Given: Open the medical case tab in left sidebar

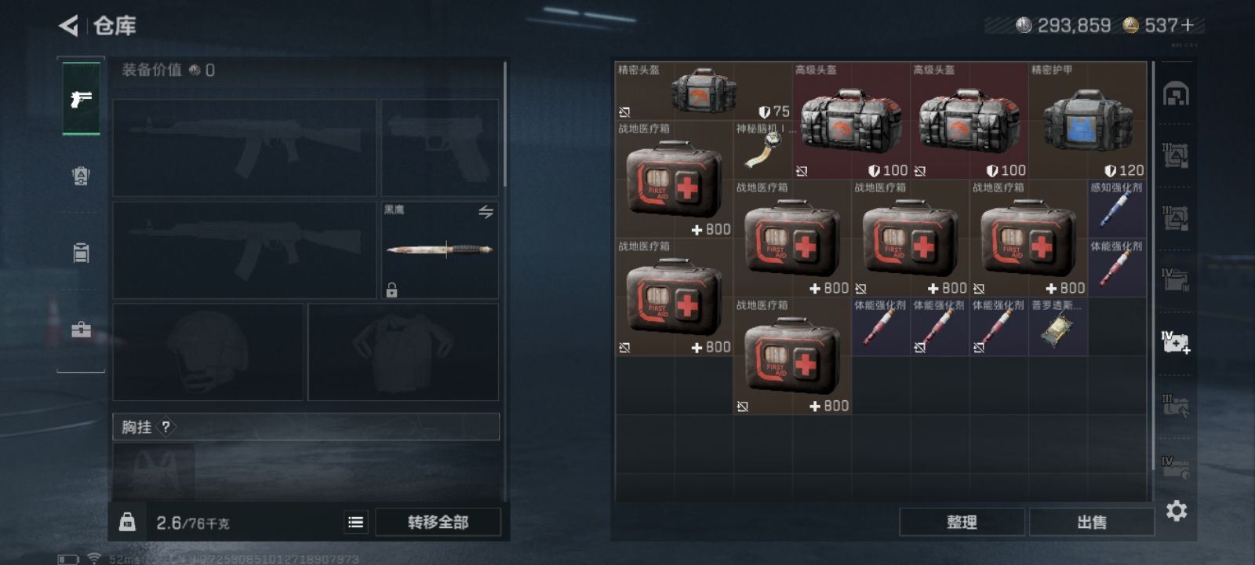Looking at the screenshot, I should (81, 330).
